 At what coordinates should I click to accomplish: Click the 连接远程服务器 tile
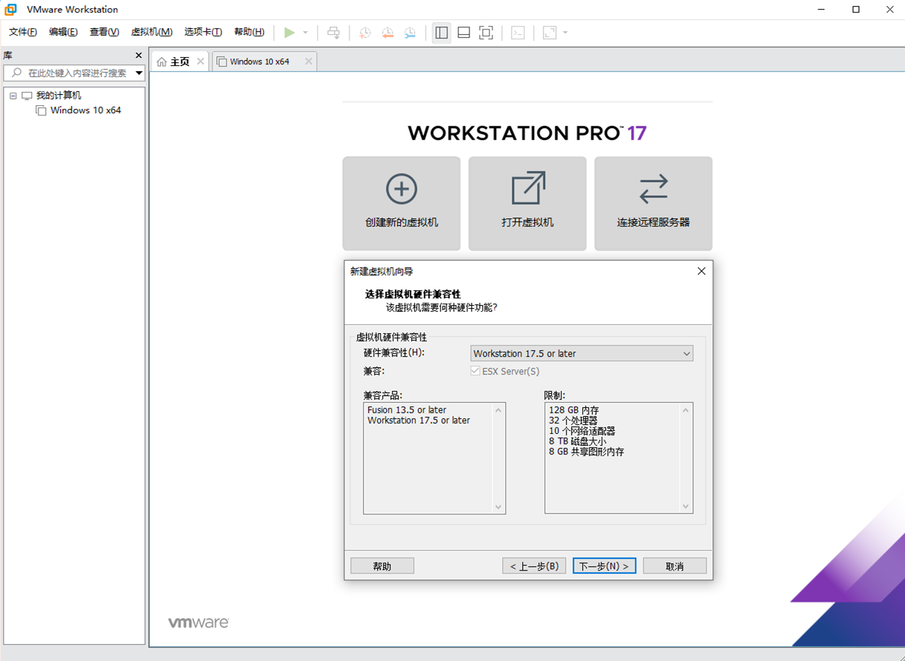click(x=653, y=204)
